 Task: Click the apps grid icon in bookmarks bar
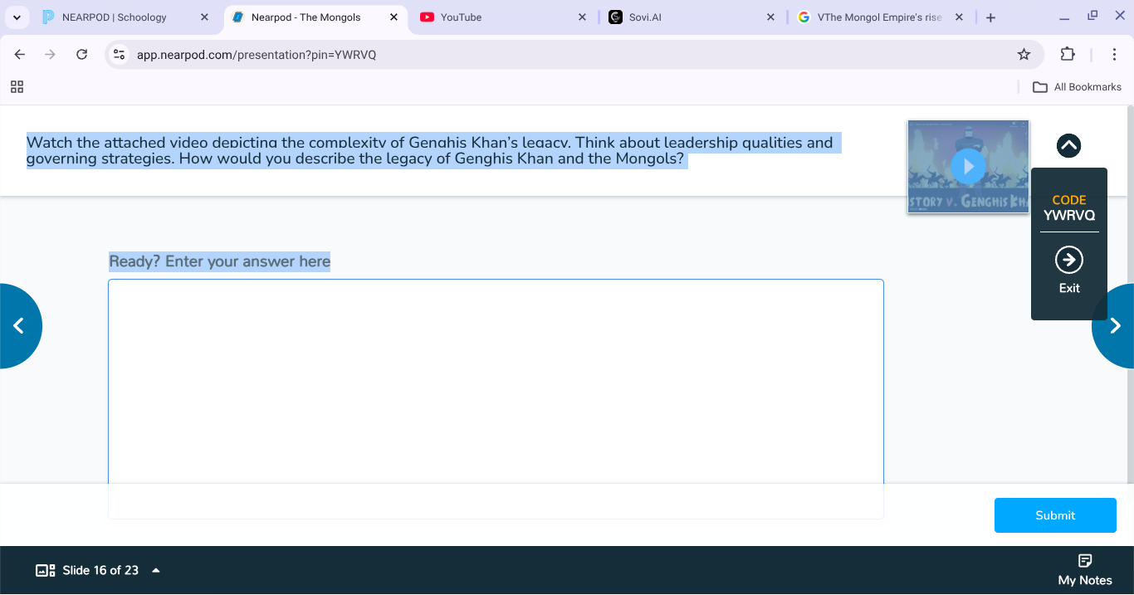tap(17, 87)
